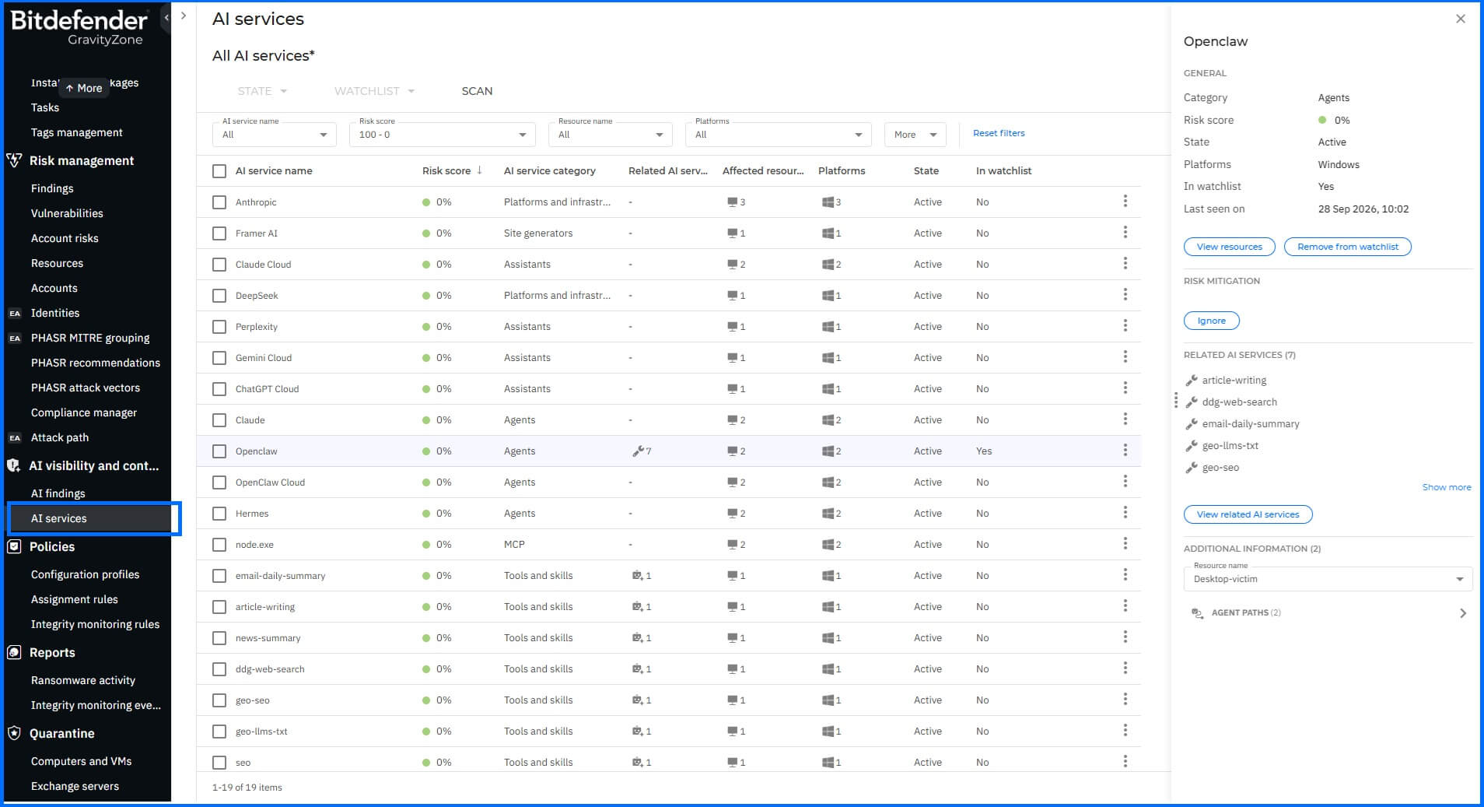Tick the select-all checkbox in the table header
Viewport: 1484px width, 807px height.
219,171
